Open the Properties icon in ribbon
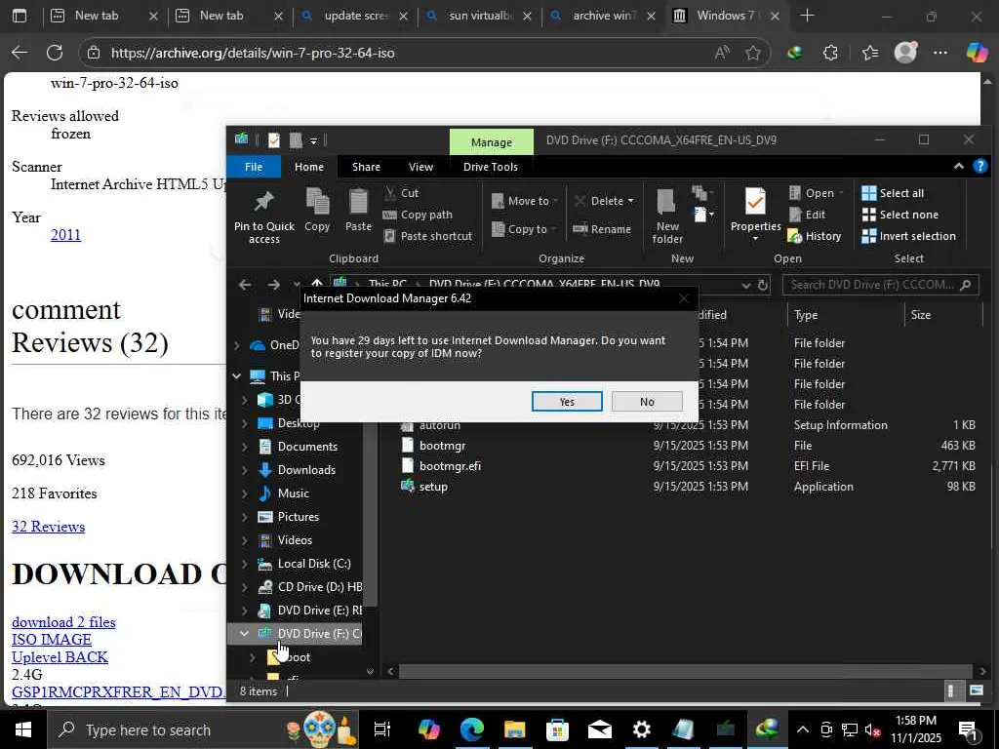The image size is (999, 749). coord(755,203)
